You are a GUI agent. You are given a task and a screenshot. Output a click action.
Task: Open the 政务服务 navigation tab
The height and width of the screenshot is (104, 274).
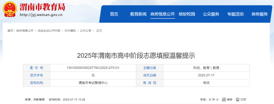[260, 14]
